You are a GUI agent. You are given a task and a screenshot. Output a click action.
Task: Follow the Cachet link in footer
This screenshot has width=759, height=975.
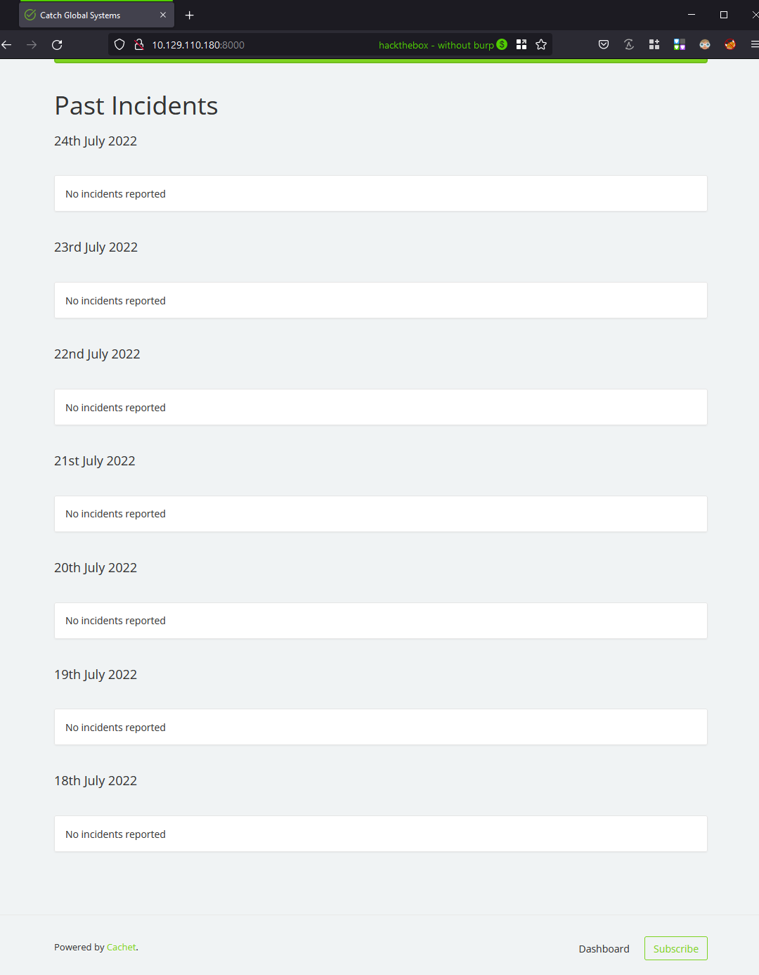coord(121,948)
